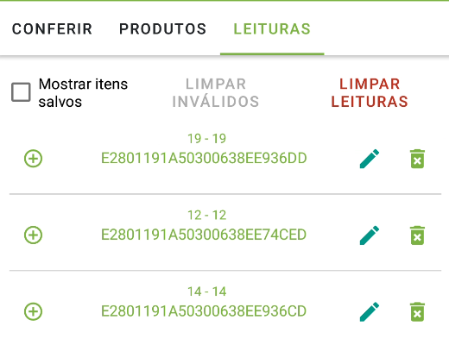Screen dimensions: 449x345
Task: Edit the reading ending in 936CD
Action: pos(370,311)
